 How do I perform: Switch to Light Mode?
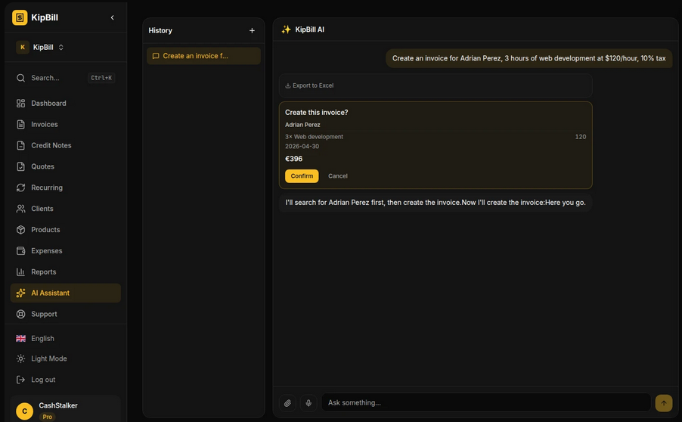point(65,359)
